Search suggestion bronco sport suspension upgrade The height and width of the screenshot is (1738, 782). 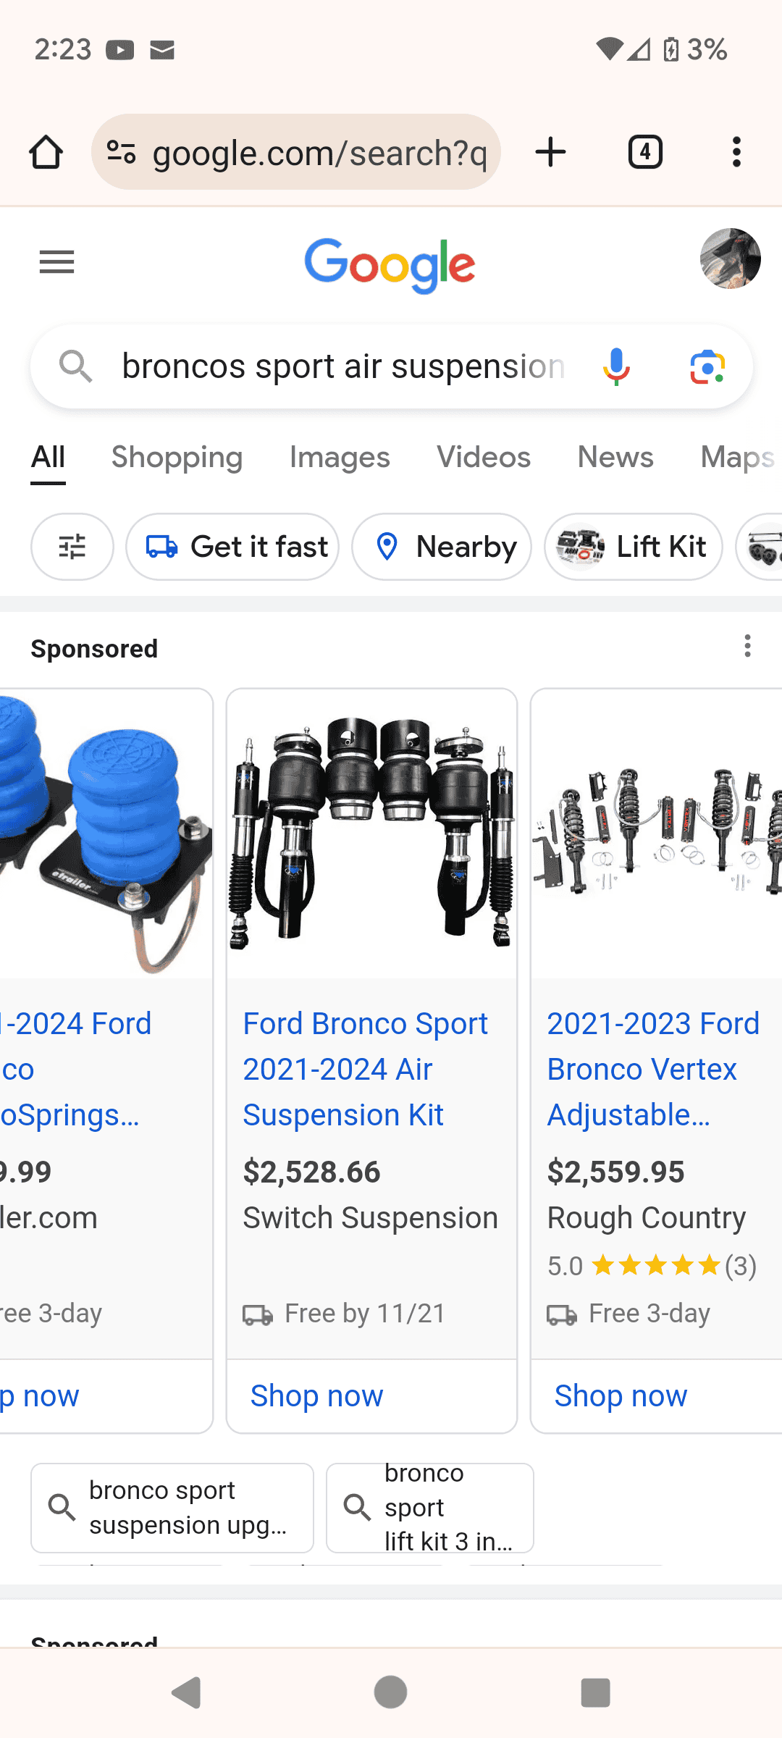pos(172,1508)
